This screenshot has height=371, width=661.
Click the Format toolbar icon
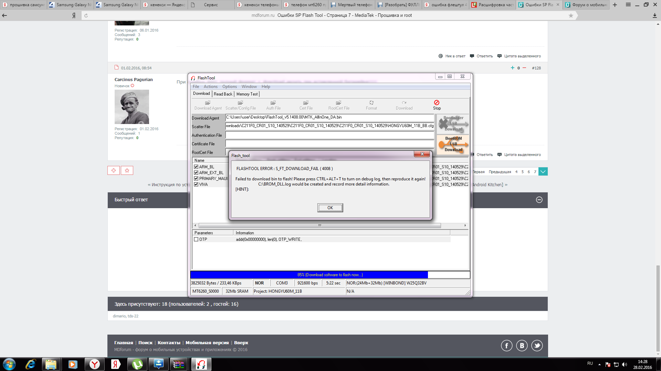(371, 103)
